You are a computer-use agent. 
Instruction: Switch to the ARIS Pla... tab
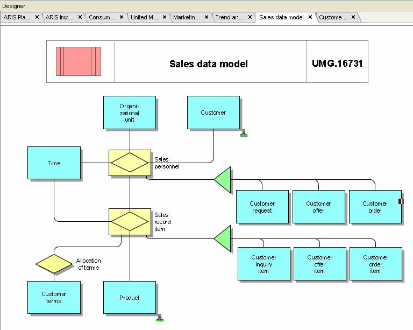[17, 17]
